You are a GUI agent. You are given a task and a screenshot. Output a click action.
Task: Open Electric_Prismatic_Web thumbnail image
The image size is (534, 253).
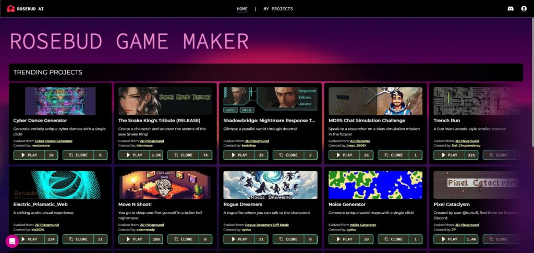(x=60, y=185)
